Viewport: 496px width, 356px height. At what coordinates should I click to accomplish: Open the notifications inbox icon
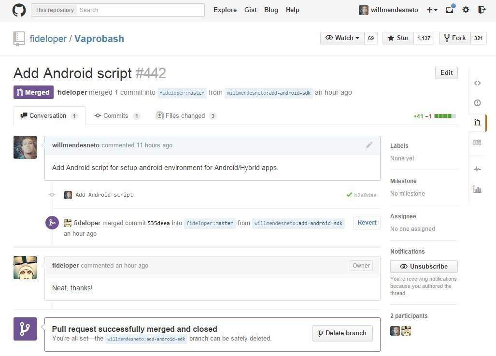coord(450,10)
